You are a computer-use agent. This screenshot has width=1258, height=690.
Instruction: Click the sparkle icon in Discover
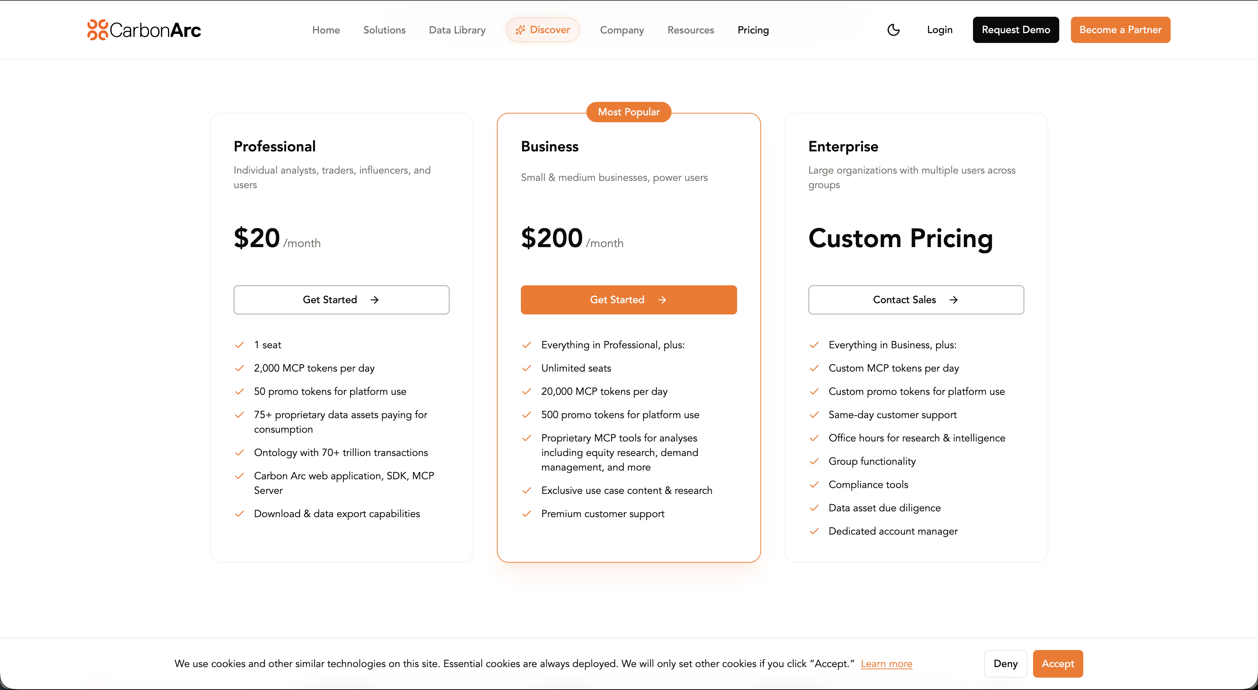tap(520, 30)
